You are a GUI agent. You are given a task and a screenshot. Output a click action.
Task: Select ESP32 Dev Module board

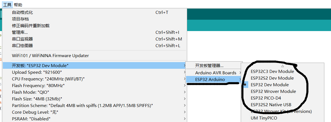pos(283,85)
